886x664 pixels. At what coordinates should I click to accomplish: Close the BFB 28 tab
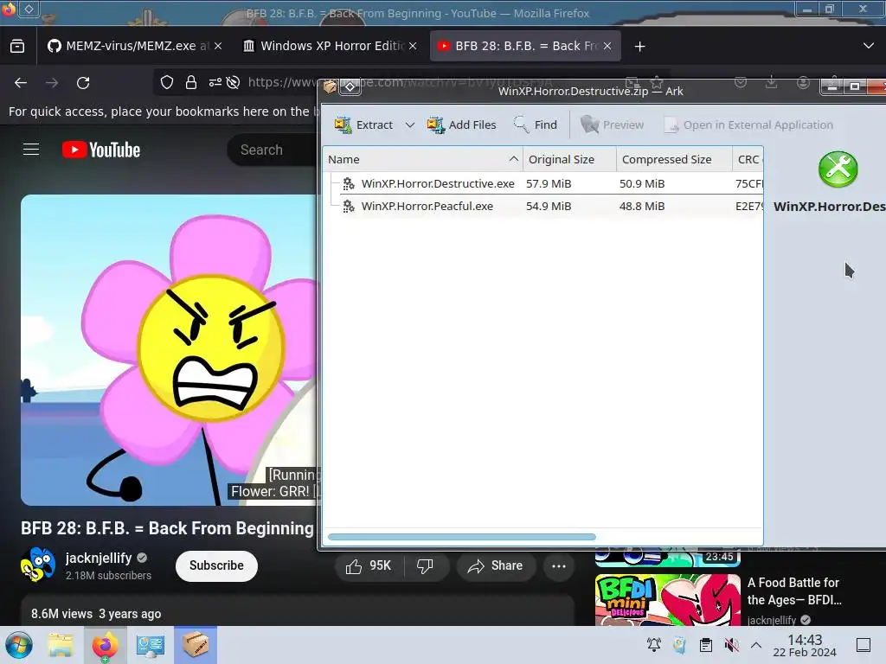607,46
